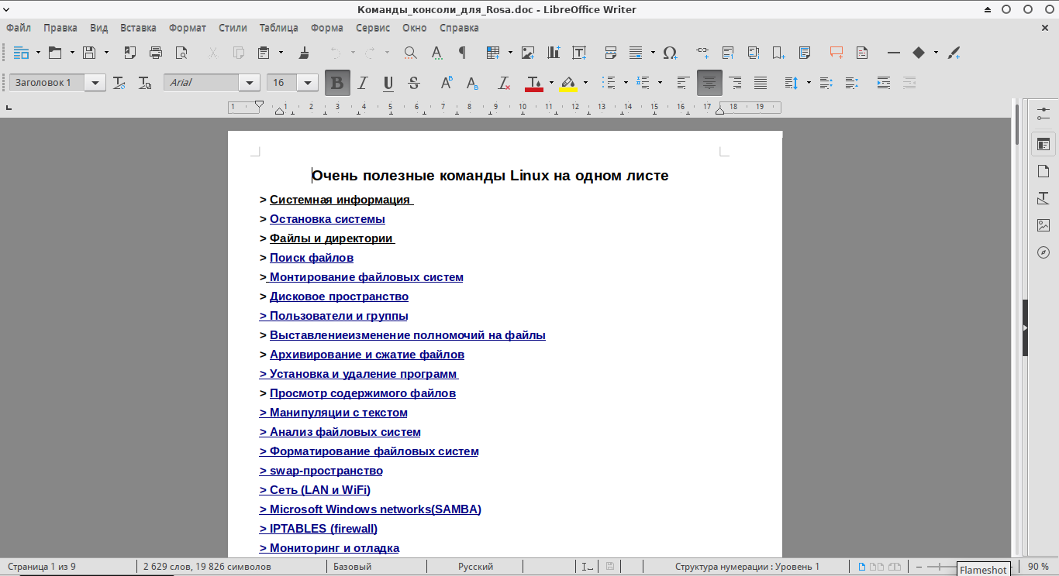Apply the yellow highlighting color swatch
Image resolution: width=1059 pixels, height=576 pixels.
(568, 83)
